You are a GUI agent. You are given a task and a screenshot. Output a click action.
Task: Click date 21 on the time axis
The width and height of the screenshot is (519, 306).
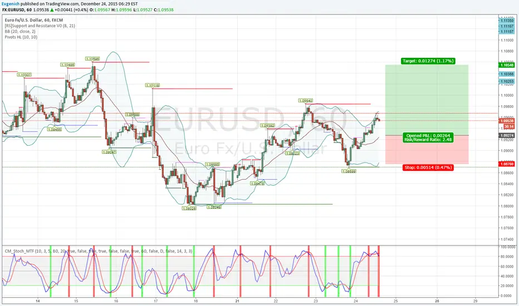[x=237, y=301]
